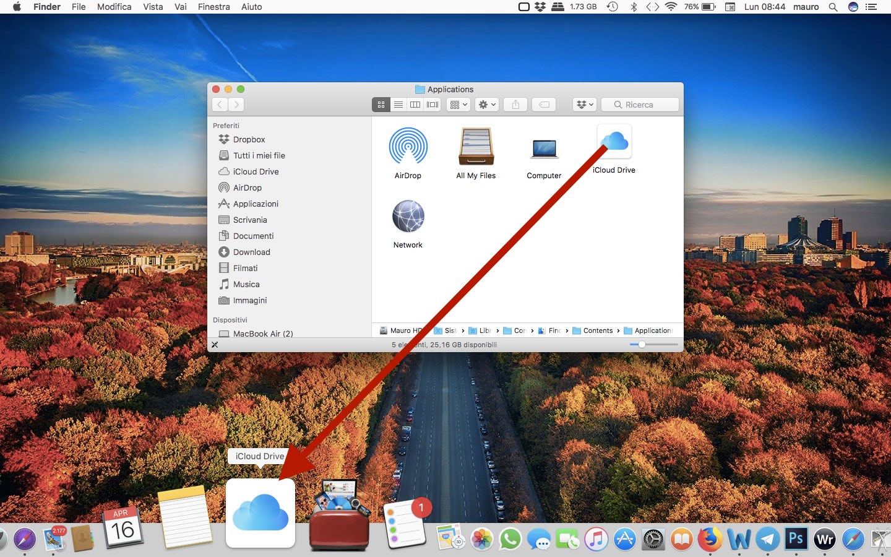The height and width of the screenshot is (557, 891).
Task: Open the Network globe icon
Action: tap(408, 217)
